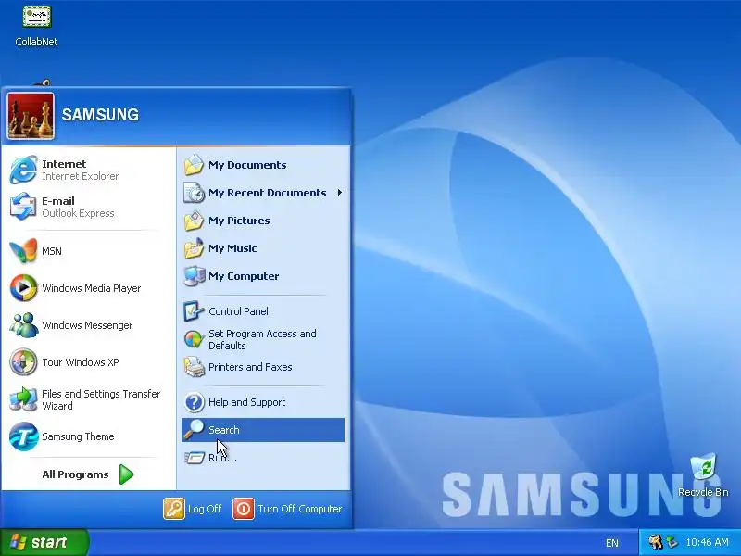The image size is (741, 556).
Task: Click the green start button
Action: (x=44, y=542)
